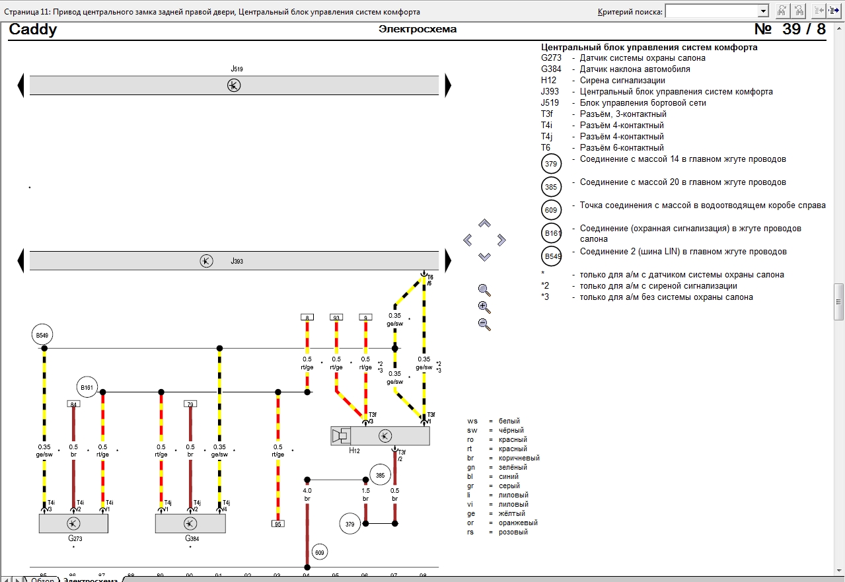Screen dimensions: 845x582
Task: Click the right black arrow of J393 bar
Action: [x=448, y=260]
